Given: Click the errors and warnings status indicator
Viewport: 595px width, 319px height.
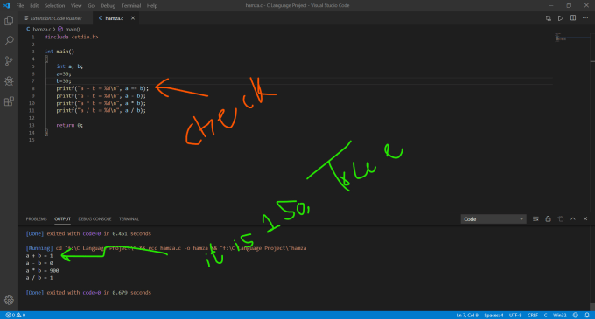Looking at the screenshot, I should (16, 316).
